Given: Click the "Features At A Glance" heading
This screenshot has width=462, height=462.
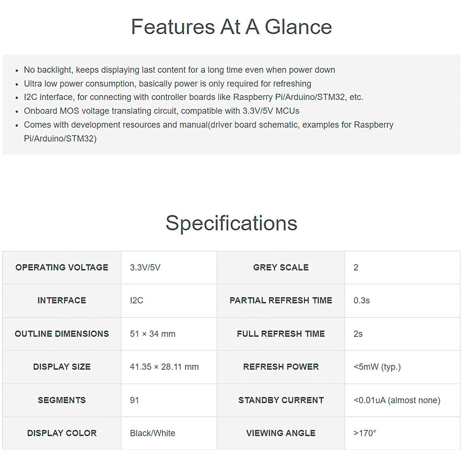Looking at the screenshot, I should click(x=231, y=27).
